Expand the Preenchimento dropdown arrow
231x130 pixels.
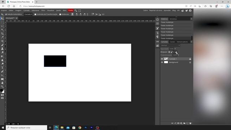[x=178, y=55]
